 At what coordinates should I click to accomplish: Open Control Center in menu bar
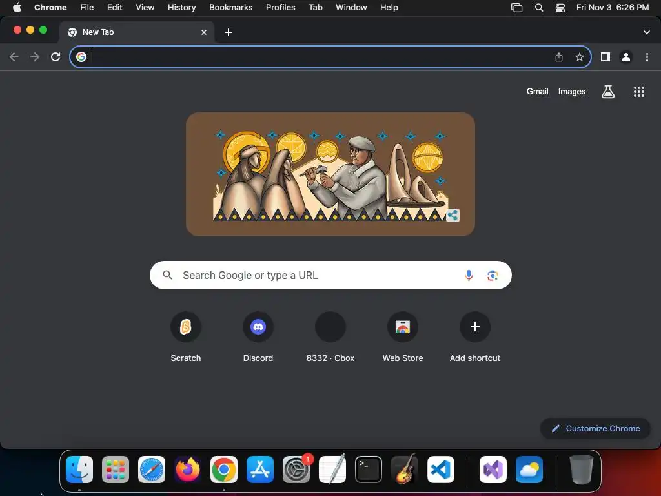click(560, 8)
